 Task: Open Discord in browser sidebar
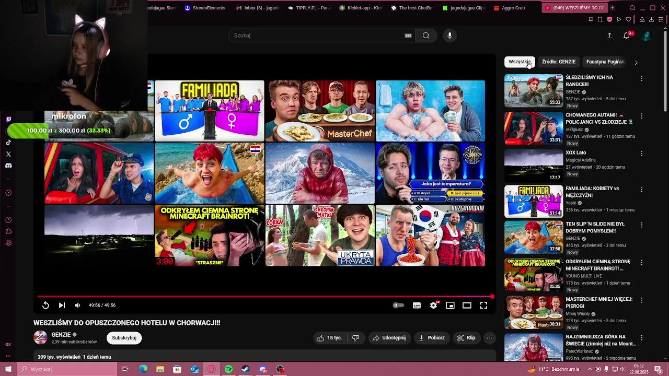tap(8, 166)
